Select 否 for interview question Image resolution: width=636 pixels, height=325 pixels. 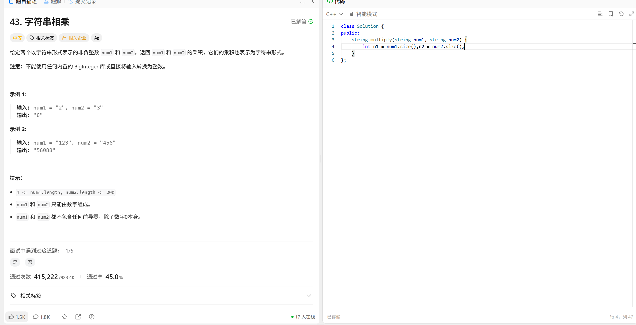click(x=30, y=262)
